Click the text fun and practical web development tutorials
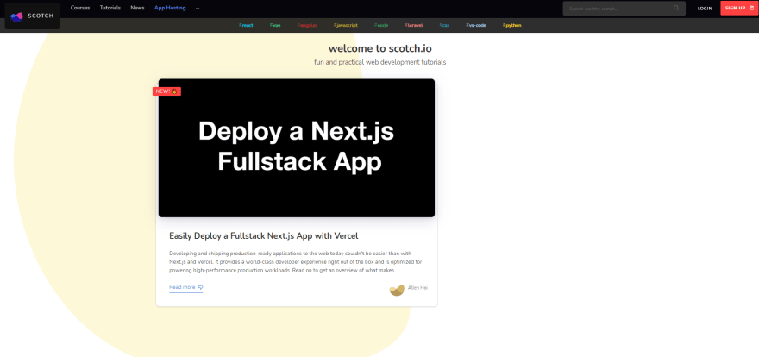The image size is (759, 357). click(x=380, y=62)
